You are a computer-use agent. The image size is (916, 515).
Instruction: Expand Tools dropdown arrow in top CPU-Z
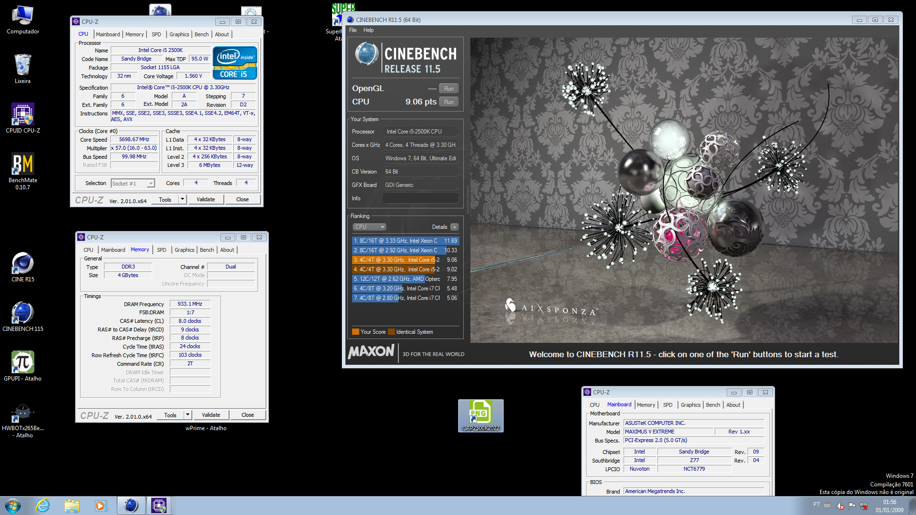point(182,199)
